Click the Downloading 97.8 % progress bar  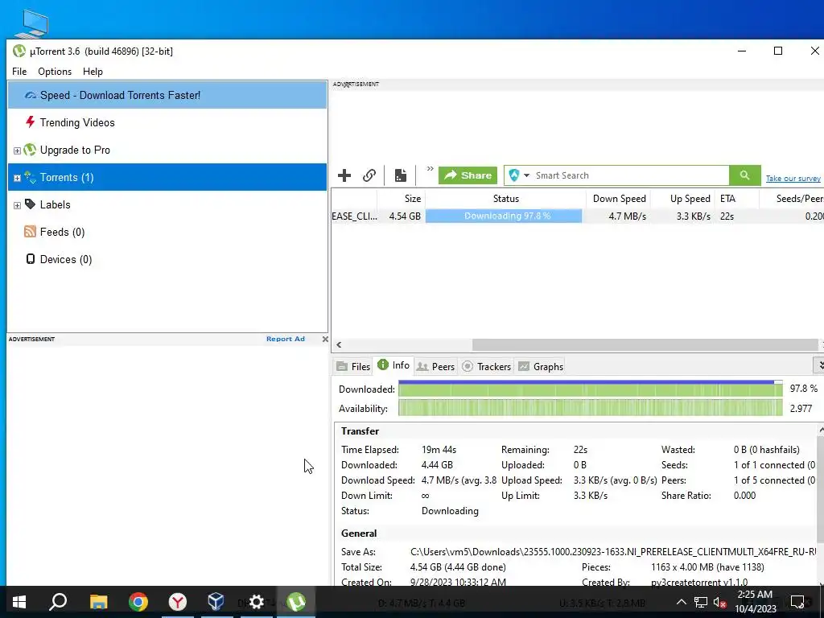pos(504,216)
